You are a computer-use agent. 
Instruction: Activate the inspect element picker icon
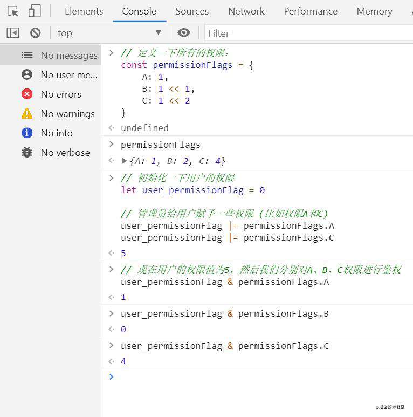[x=13, y=11]
